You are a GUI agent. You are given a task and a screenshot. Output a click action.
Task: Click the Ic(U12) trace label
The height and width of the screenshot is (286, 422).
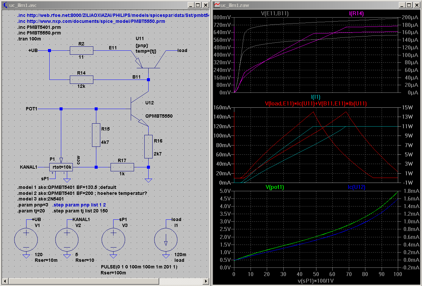click(x=356, y=187)
